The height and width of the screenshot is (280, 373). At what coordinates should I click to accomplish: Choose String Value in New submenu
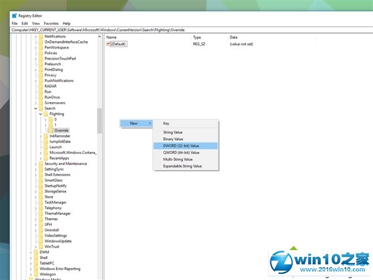tap(172, 132)
